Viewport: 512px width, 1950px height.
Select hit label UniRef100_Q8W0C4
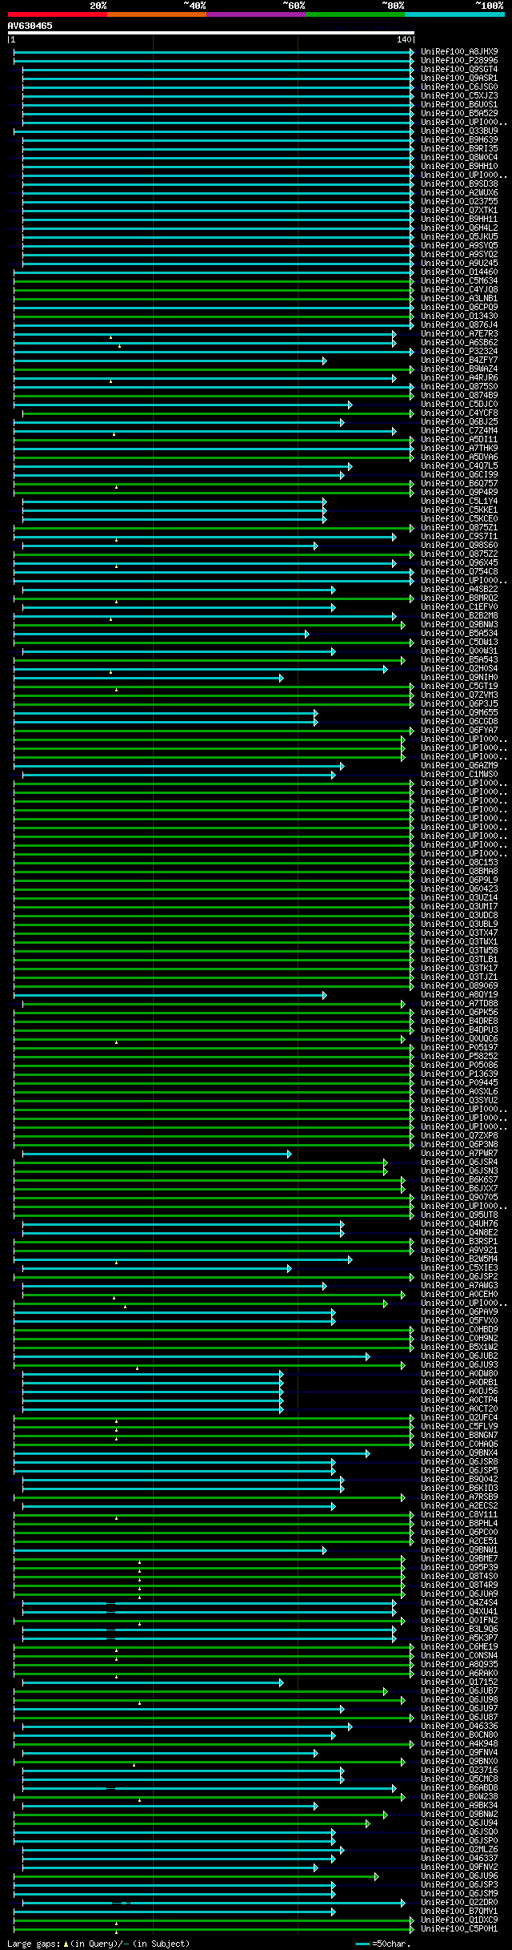point(459,157)
